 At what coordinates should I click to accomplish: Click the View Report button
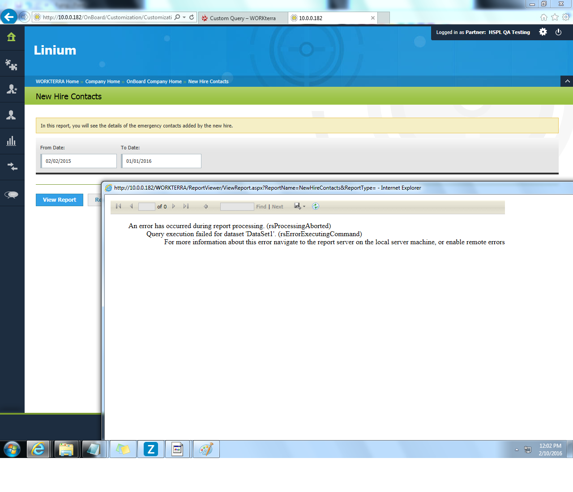pos(60,200)
